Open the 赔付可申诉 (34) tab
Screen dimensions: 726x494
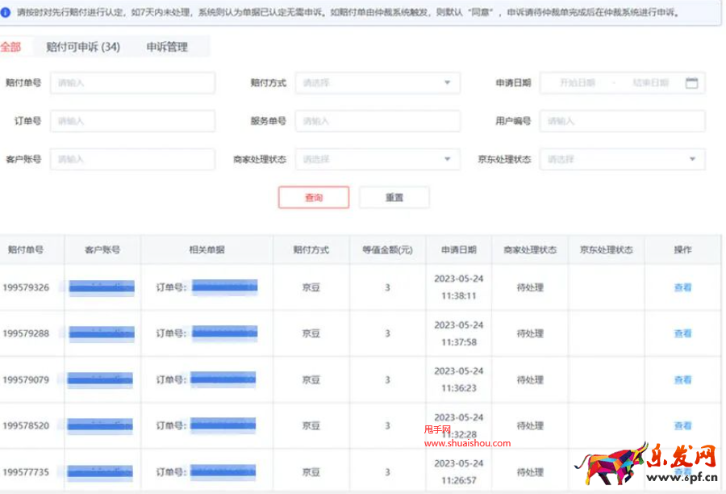pos(77,47)
